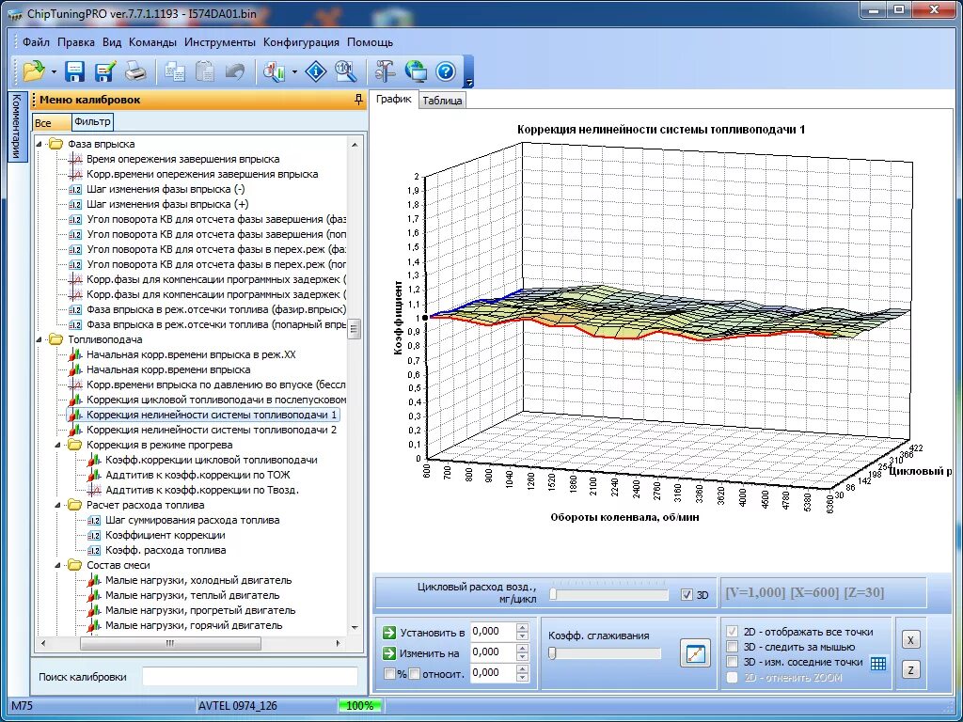The height and width of the screenshot is (722, 963).
Task: Click the globe with monitor network icon
Action: click(416, 71)
